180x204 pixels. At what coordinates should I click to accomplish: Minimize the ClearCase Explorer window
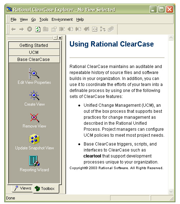(x=153, y=10)
